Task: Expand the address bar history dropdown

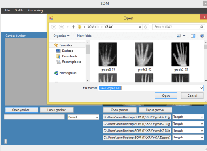Action: [x=140, y=27]
